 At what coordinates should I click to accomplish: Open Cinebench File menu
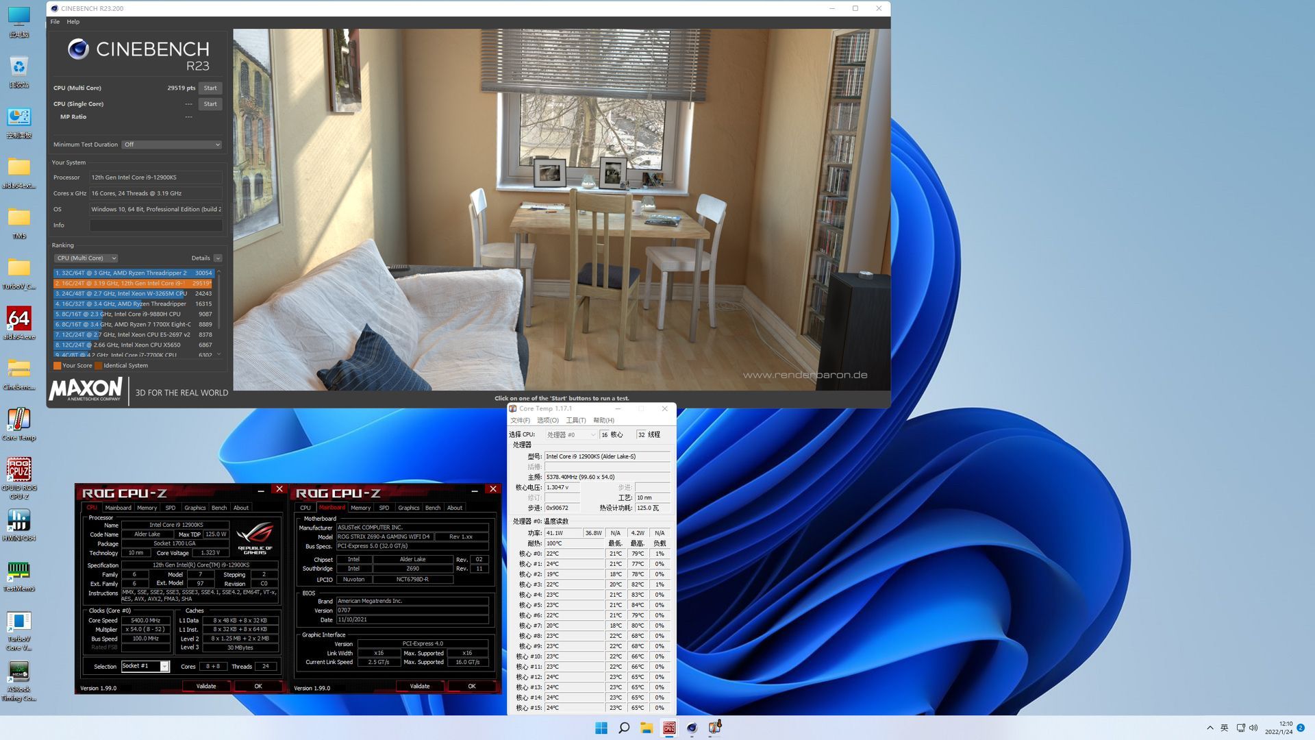(55, 22)
